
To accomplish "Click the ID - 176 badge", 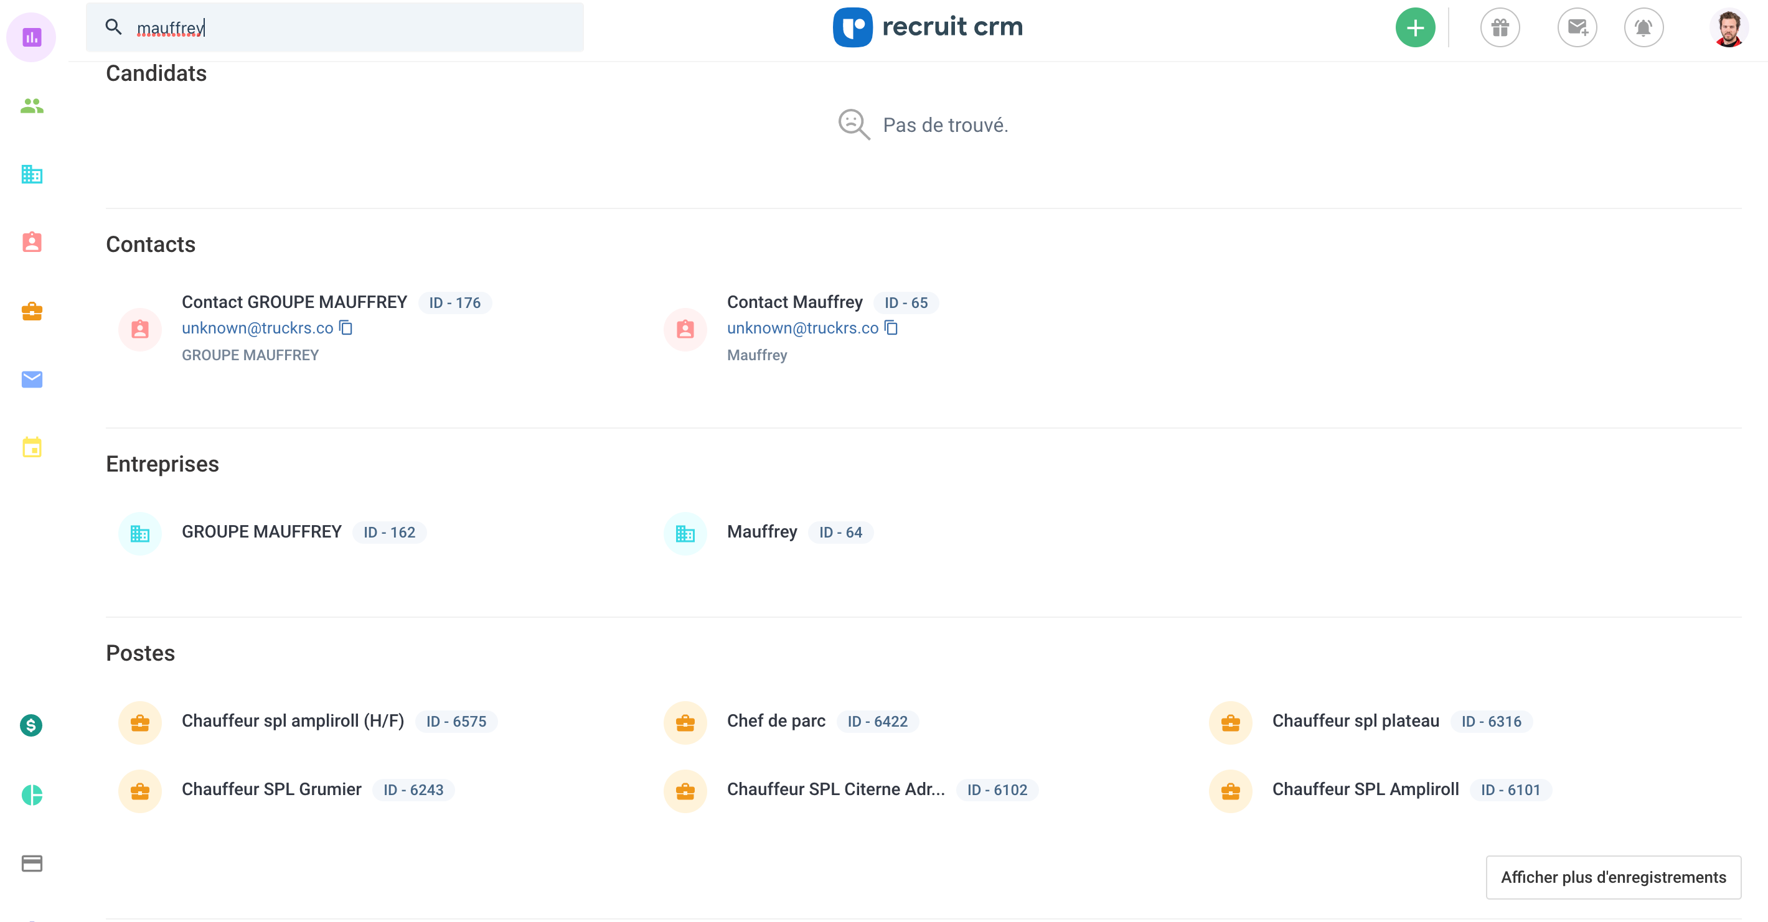I will 455,302.
